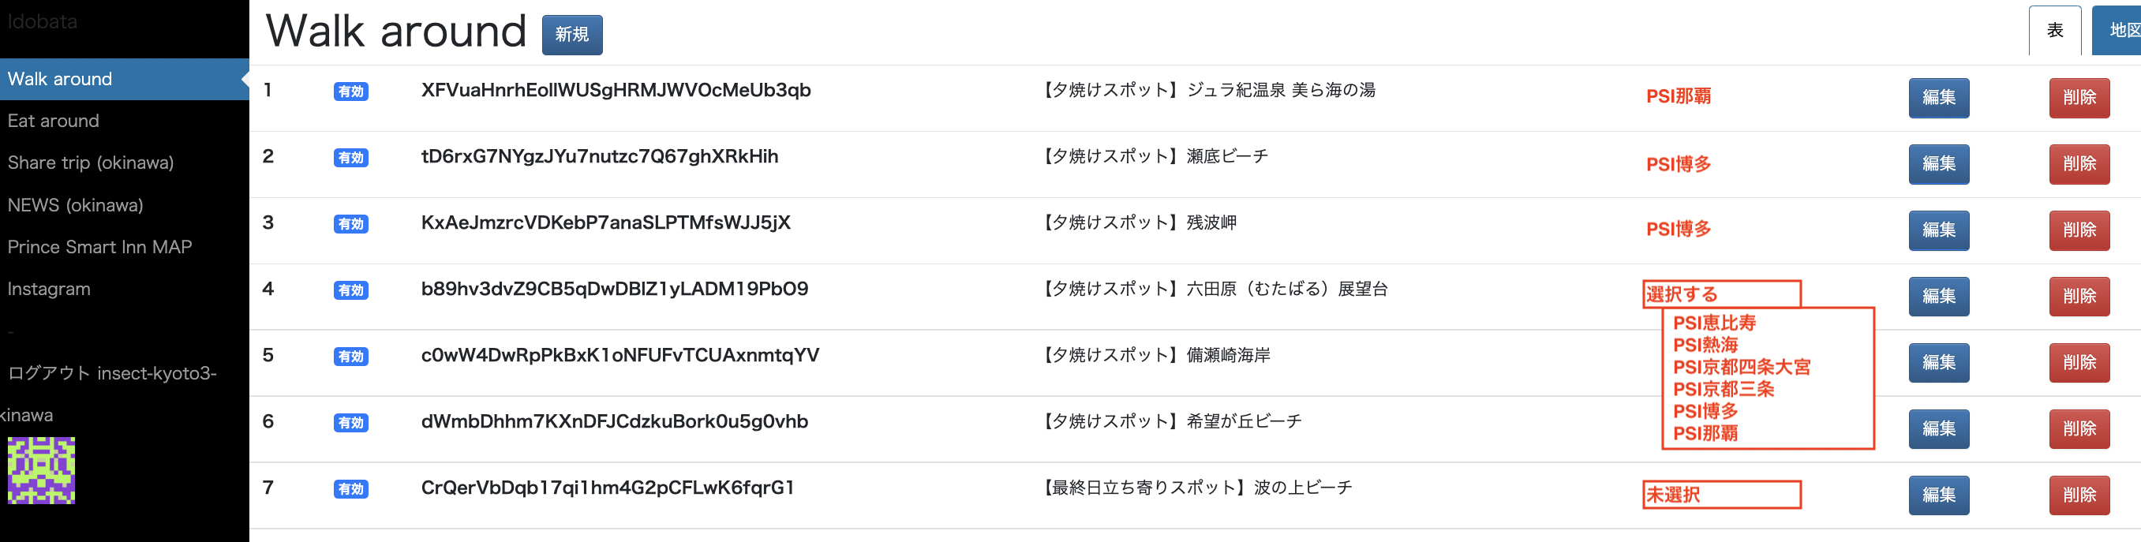Toggle the 有効 status badge in row 4
This screenshot has width=2141, height=542.
tap(350, 290)
